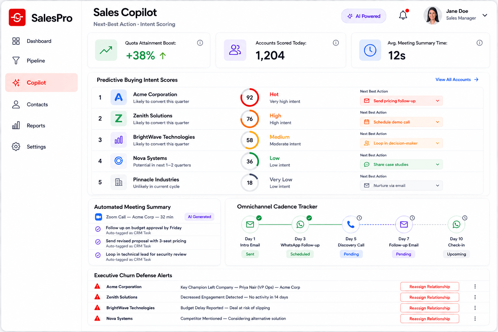
Task: Click the Nova Systems ring logo
Action: 119,161
